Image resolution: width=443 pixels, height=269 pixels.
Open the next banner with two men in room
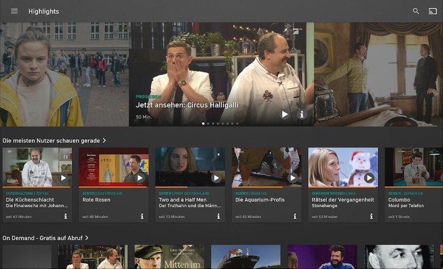pos(379,74)
